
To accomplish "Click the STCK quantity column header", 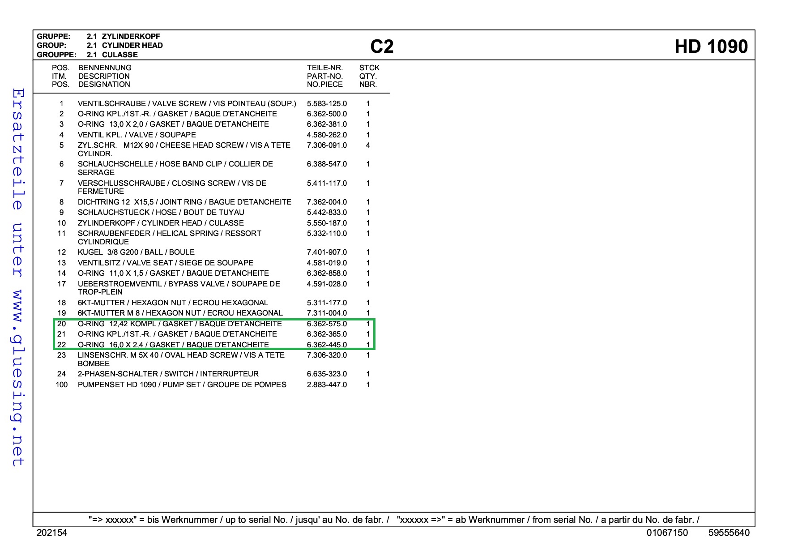I will tap(369, 68).
